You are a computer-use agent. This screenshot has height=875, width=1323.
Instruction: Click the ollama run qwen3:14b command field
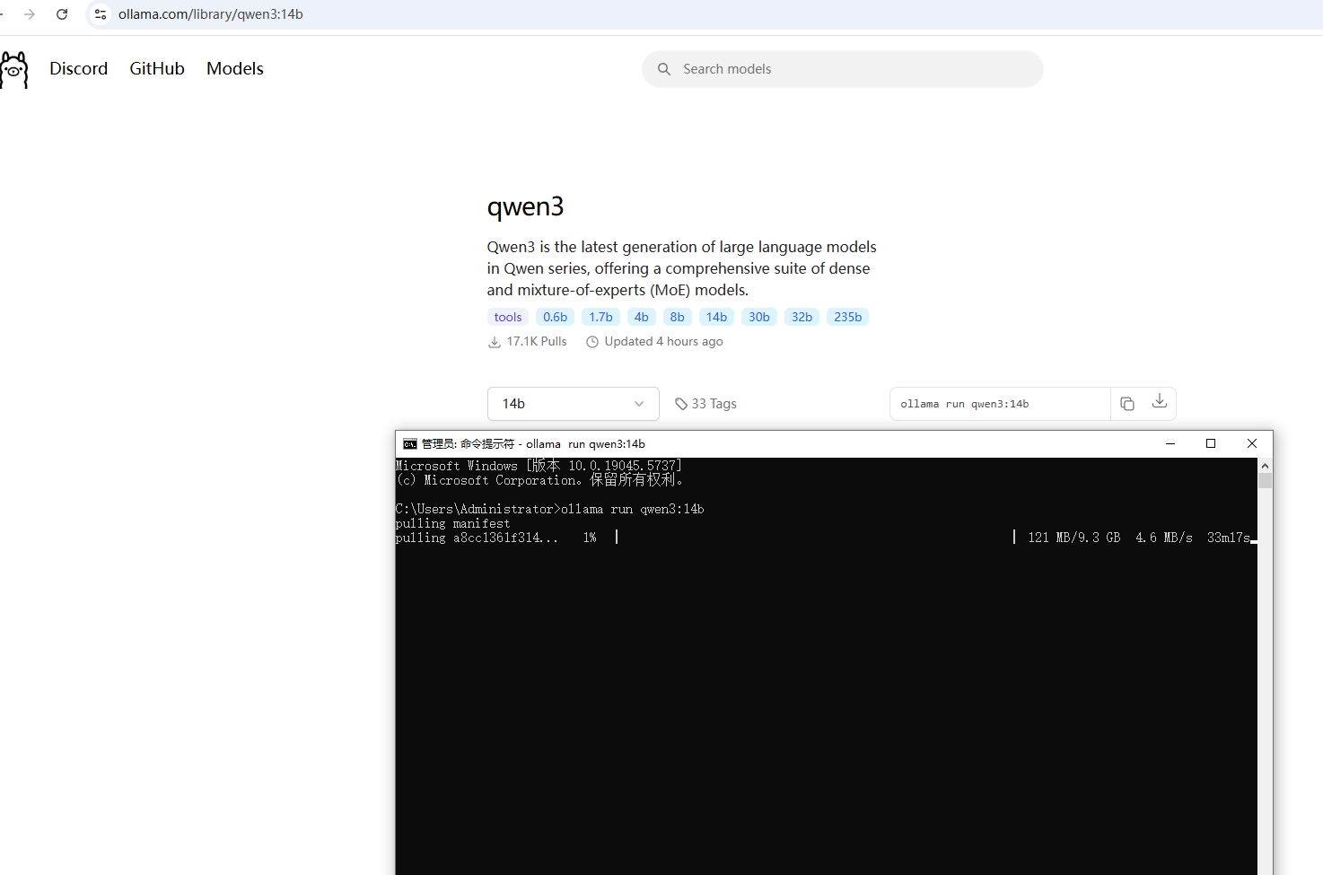pyautogui.click(x=1000, y=404)
